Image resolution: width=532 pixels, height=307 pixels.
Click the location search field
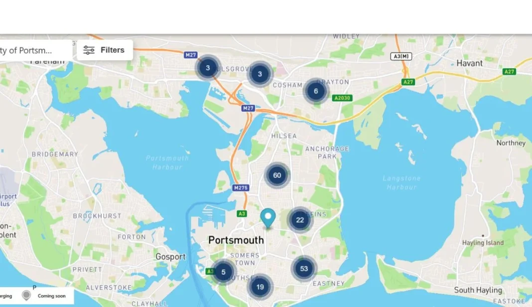pos(36,50)
